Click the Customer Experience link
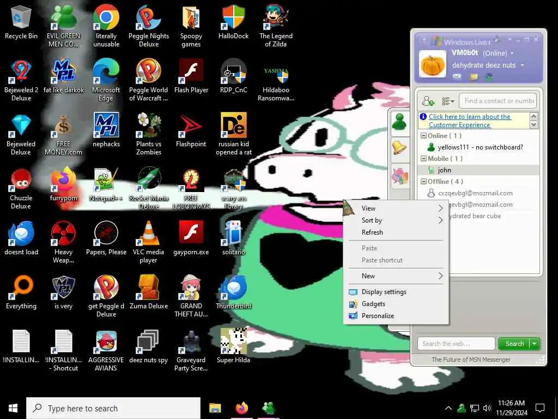The height and width of the screenshot is (419, 558). pos(470,121)
